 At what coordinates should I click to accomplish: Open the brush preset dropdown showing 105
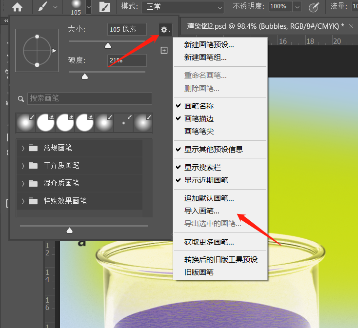[x=89, y=7]
